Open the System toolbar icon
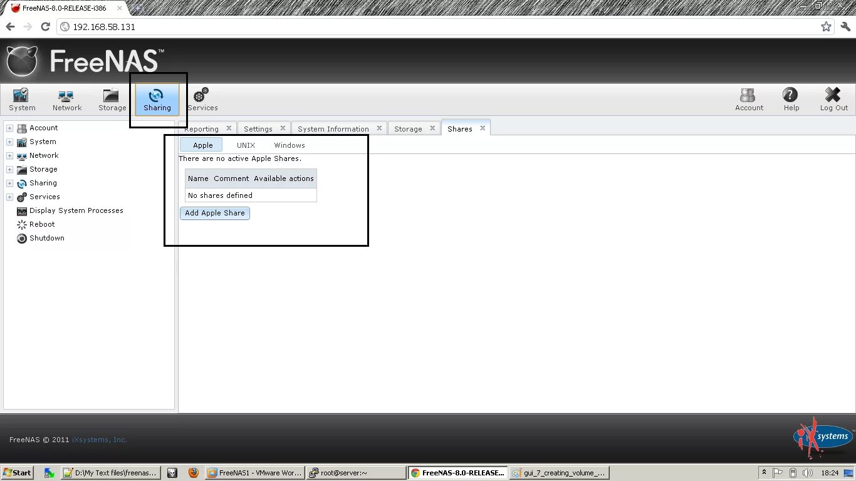 tap(22, 100)
